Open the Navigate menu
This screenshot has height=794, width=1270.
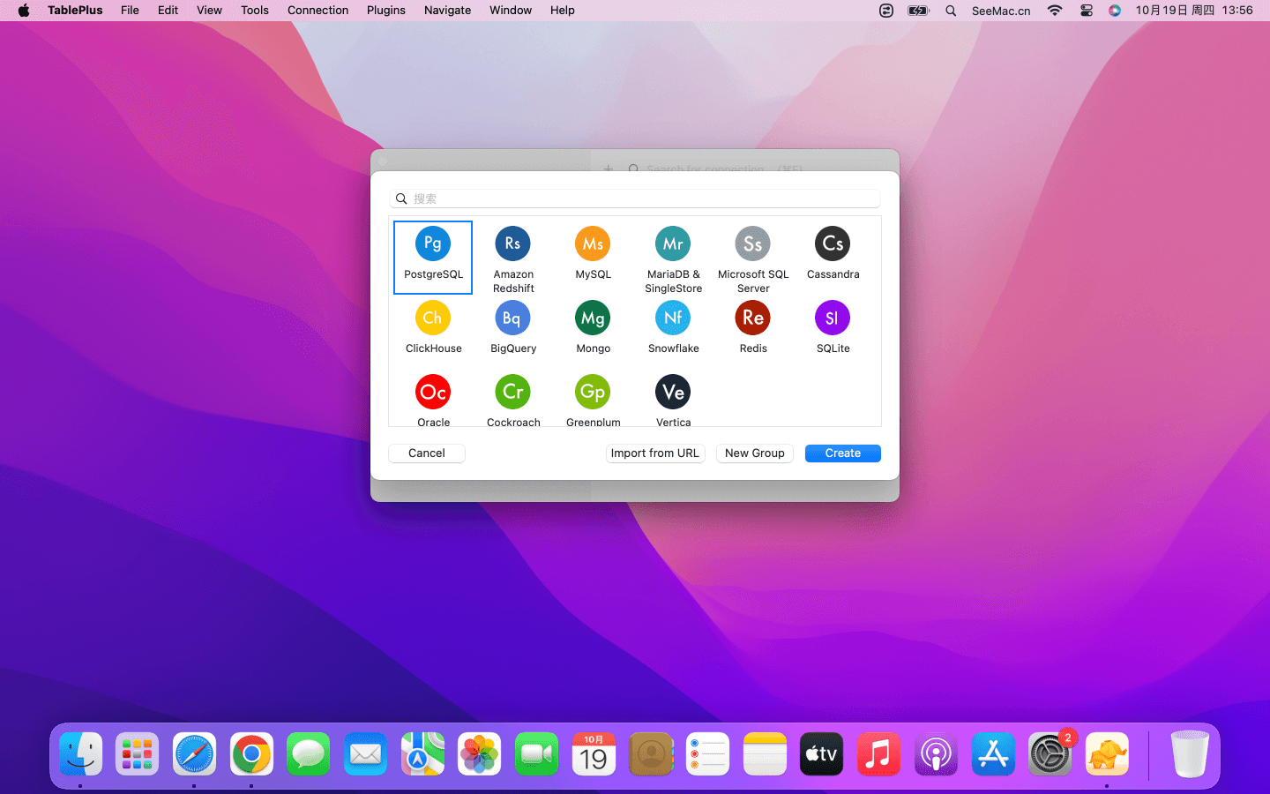pos(447,11)
